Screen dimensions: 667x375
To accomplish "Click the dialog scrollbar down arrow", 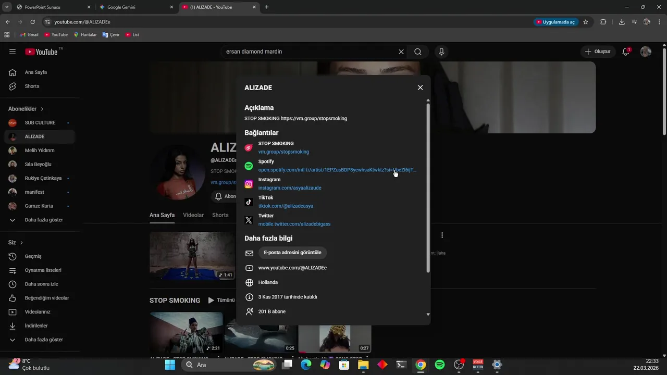I will click(428, 315).
